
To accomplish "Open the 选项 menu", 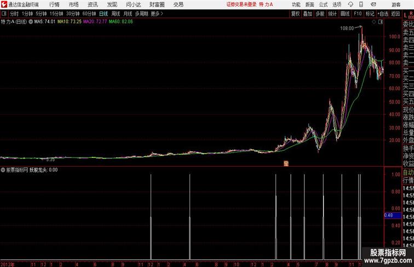I will pos(337,4).
